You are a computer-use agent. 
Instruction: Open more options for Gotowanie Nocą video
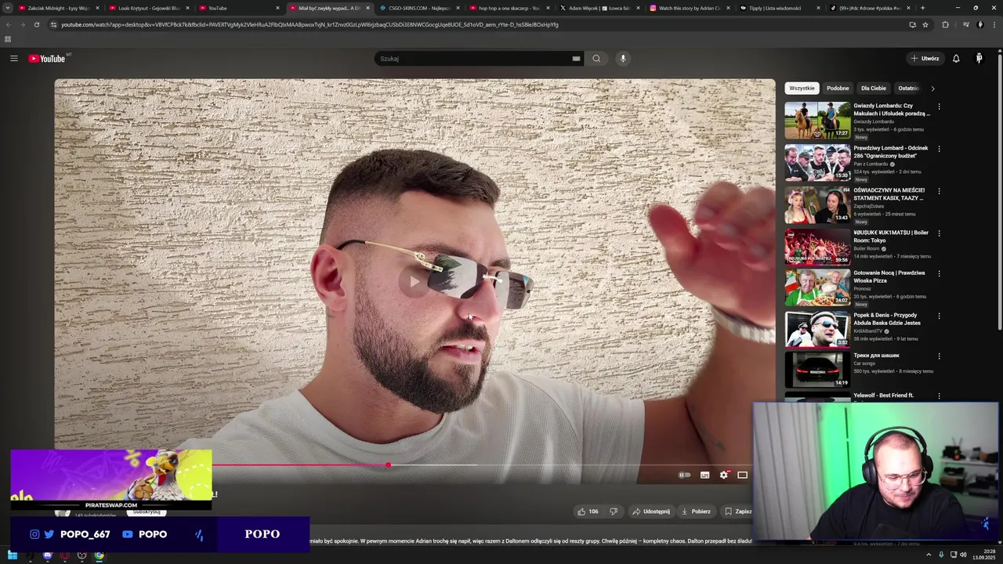pyautogui.click(x=939, y=274)
